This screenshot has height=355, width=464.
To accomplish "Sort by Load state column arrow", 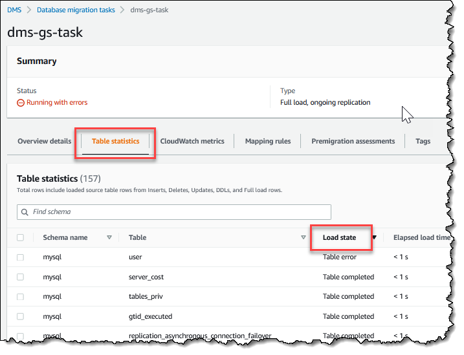I will pyautogui.click(x=374, y=237).
